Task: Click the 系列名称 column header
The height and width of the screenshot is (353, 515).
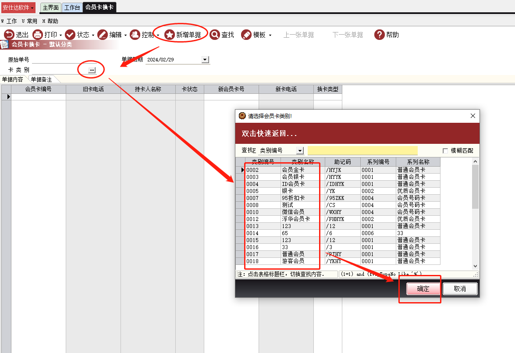Action: point(418,162)
